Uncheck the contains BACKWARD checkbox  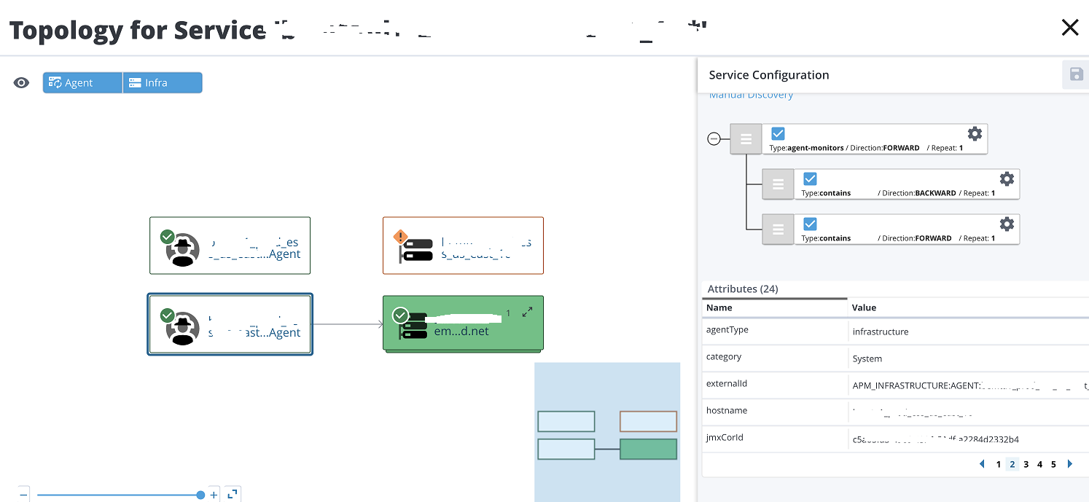810,179
